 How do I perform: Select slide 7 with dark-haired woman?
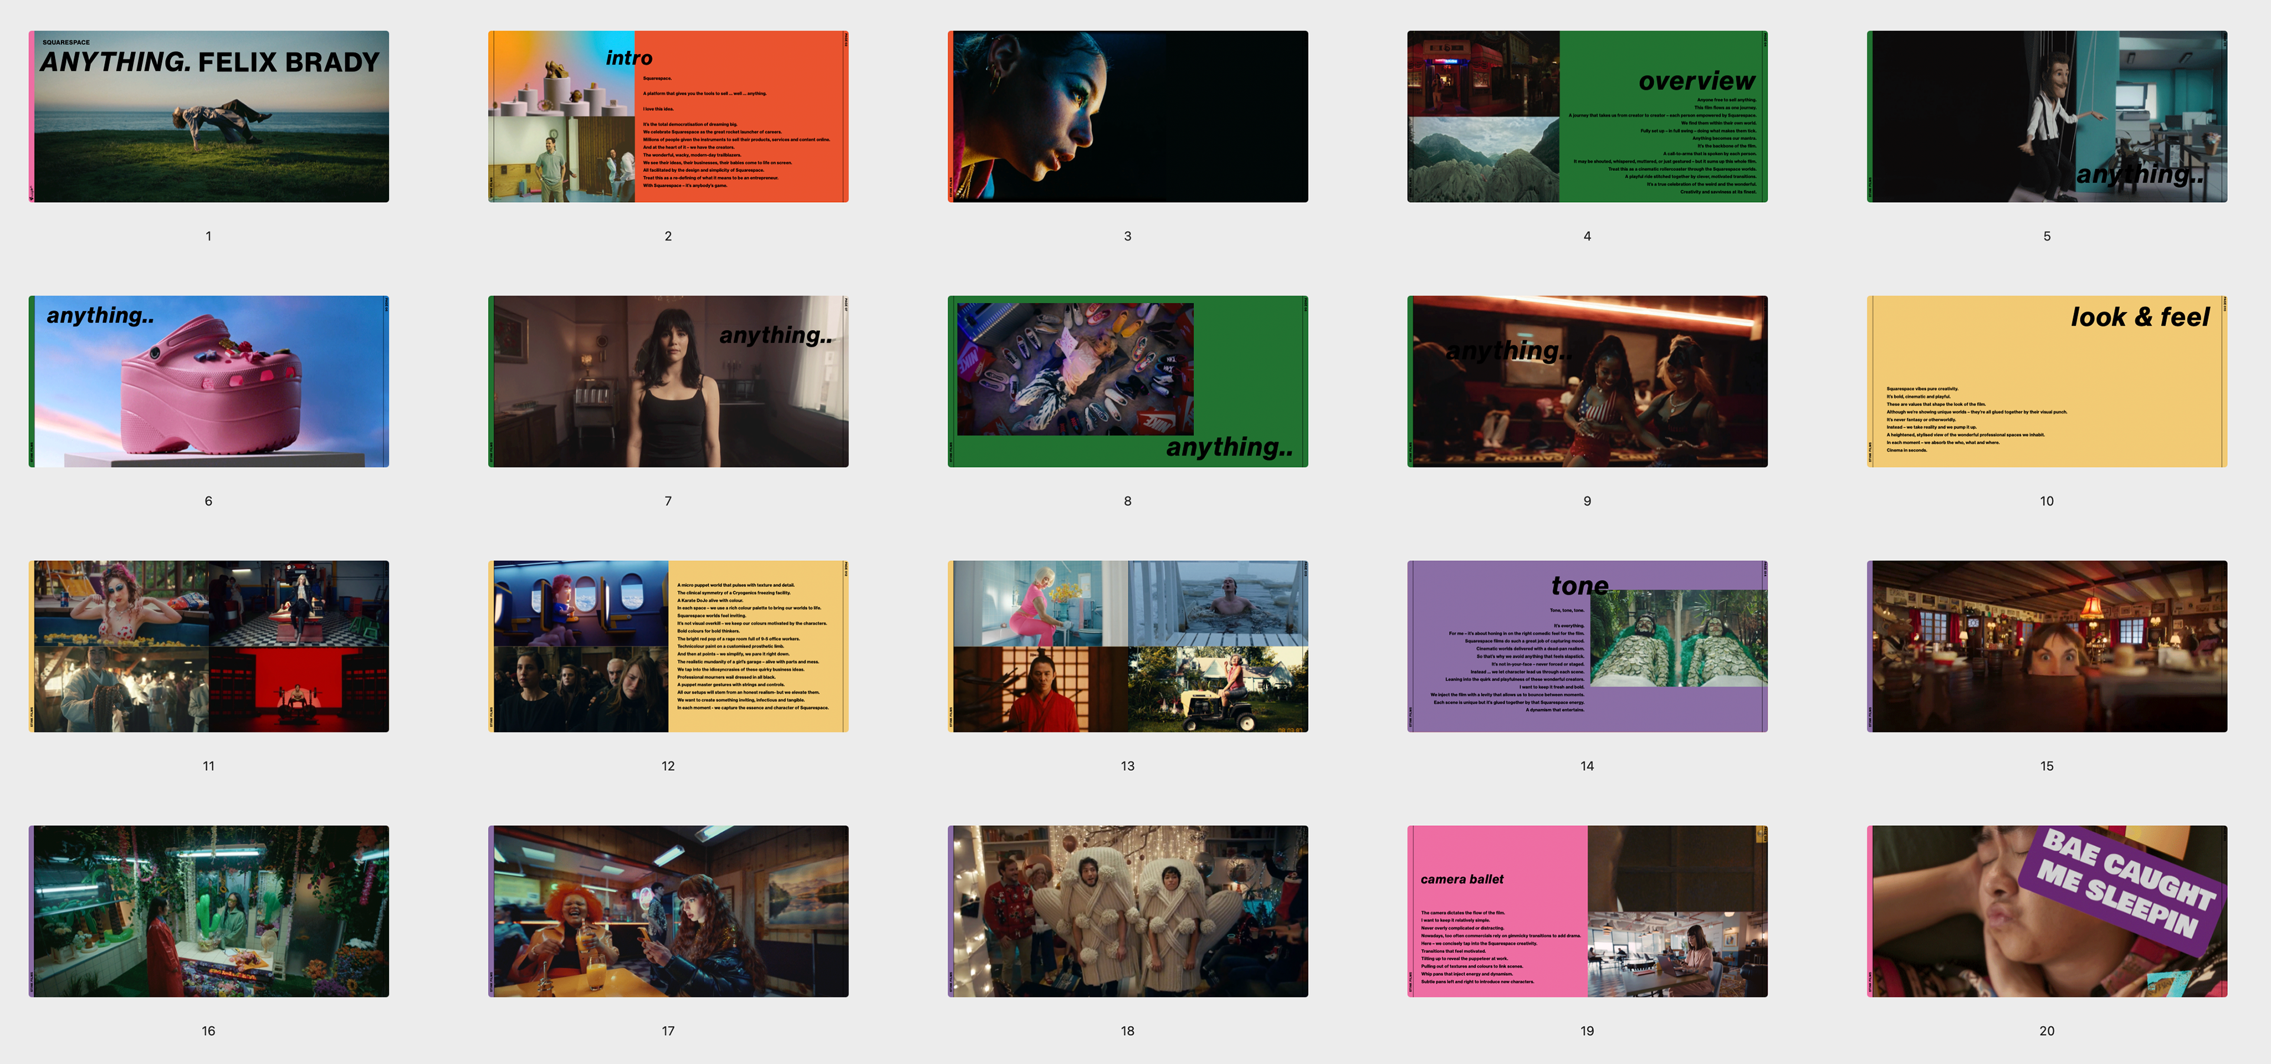click(x=668, y=381)
